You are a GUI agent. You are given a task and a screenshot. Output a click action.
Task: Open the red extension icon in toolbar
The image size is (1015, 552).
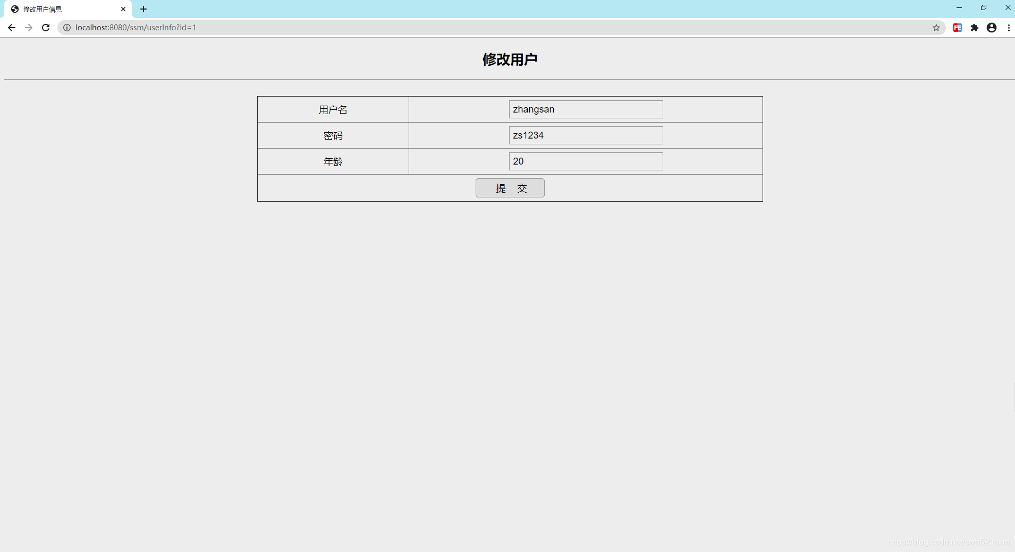(958, 28)
